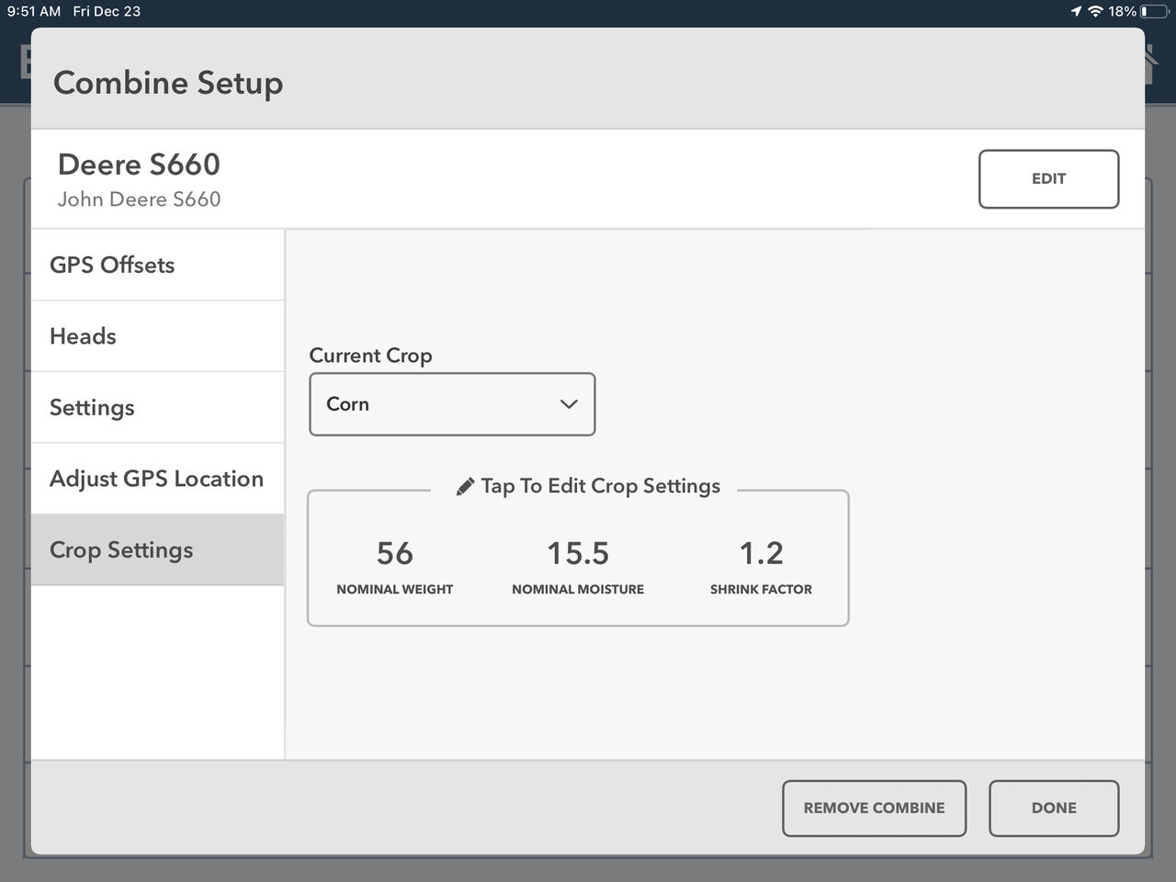Click the pencil icon next to Tap To Edit Crop Settings

pyautogui.click(x=466, y=486)
